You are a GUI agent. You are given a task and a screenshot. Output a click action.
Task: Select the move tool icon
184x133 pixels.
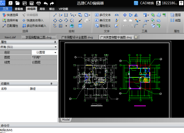(x=125, y=15)
